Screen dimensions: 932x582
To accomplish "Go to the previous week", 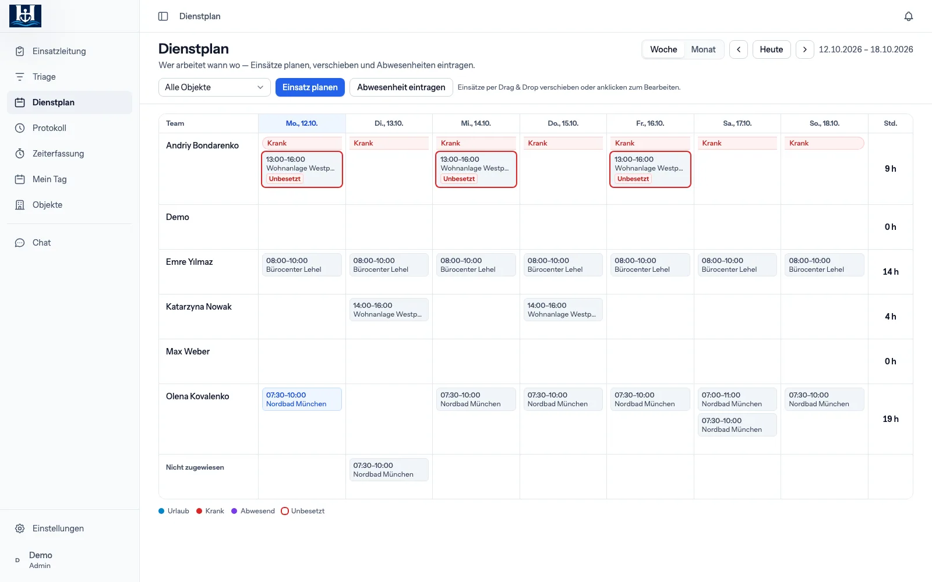I will coord(739,49).
